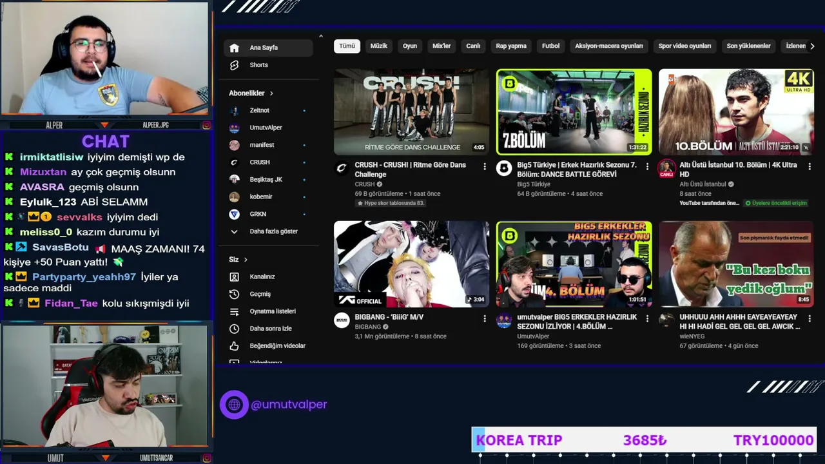Image resolution: width=825 pixels, height=464 pixels.
Task: Click the Üyelere öncelikli erişim badge
Action: click(x=776, y=203)
